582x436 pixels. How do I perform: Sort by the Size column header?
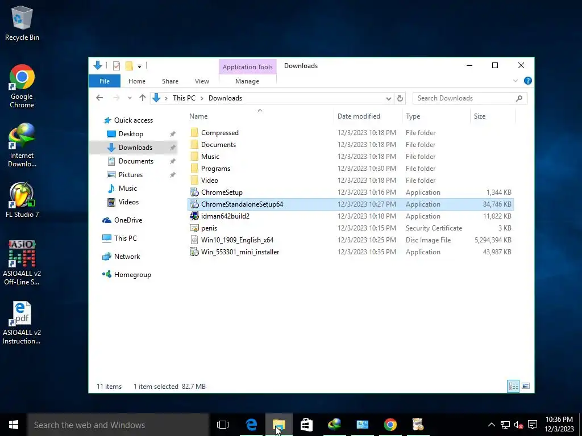[x=493, y=116]
